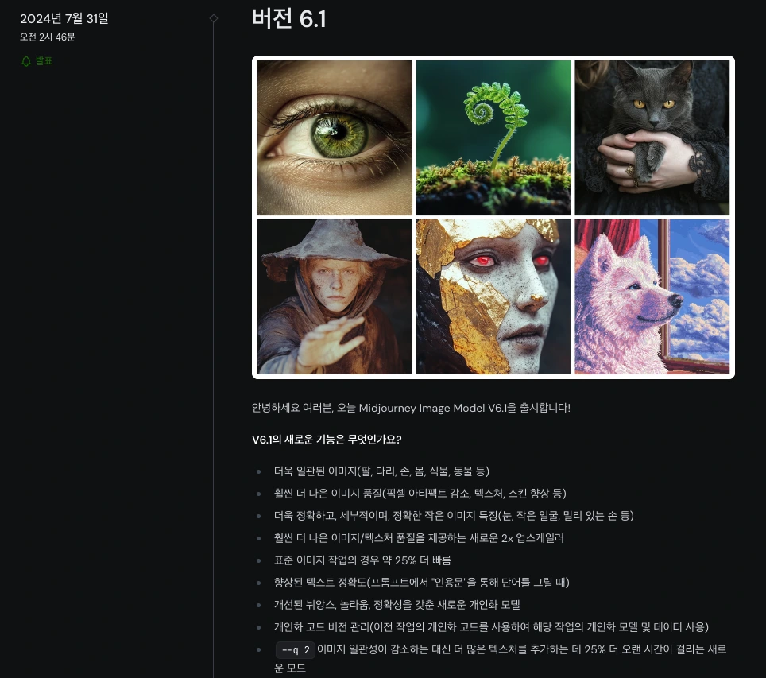Open the green eye close-up image
Viewport: 766px width, 678px height.
335,138
